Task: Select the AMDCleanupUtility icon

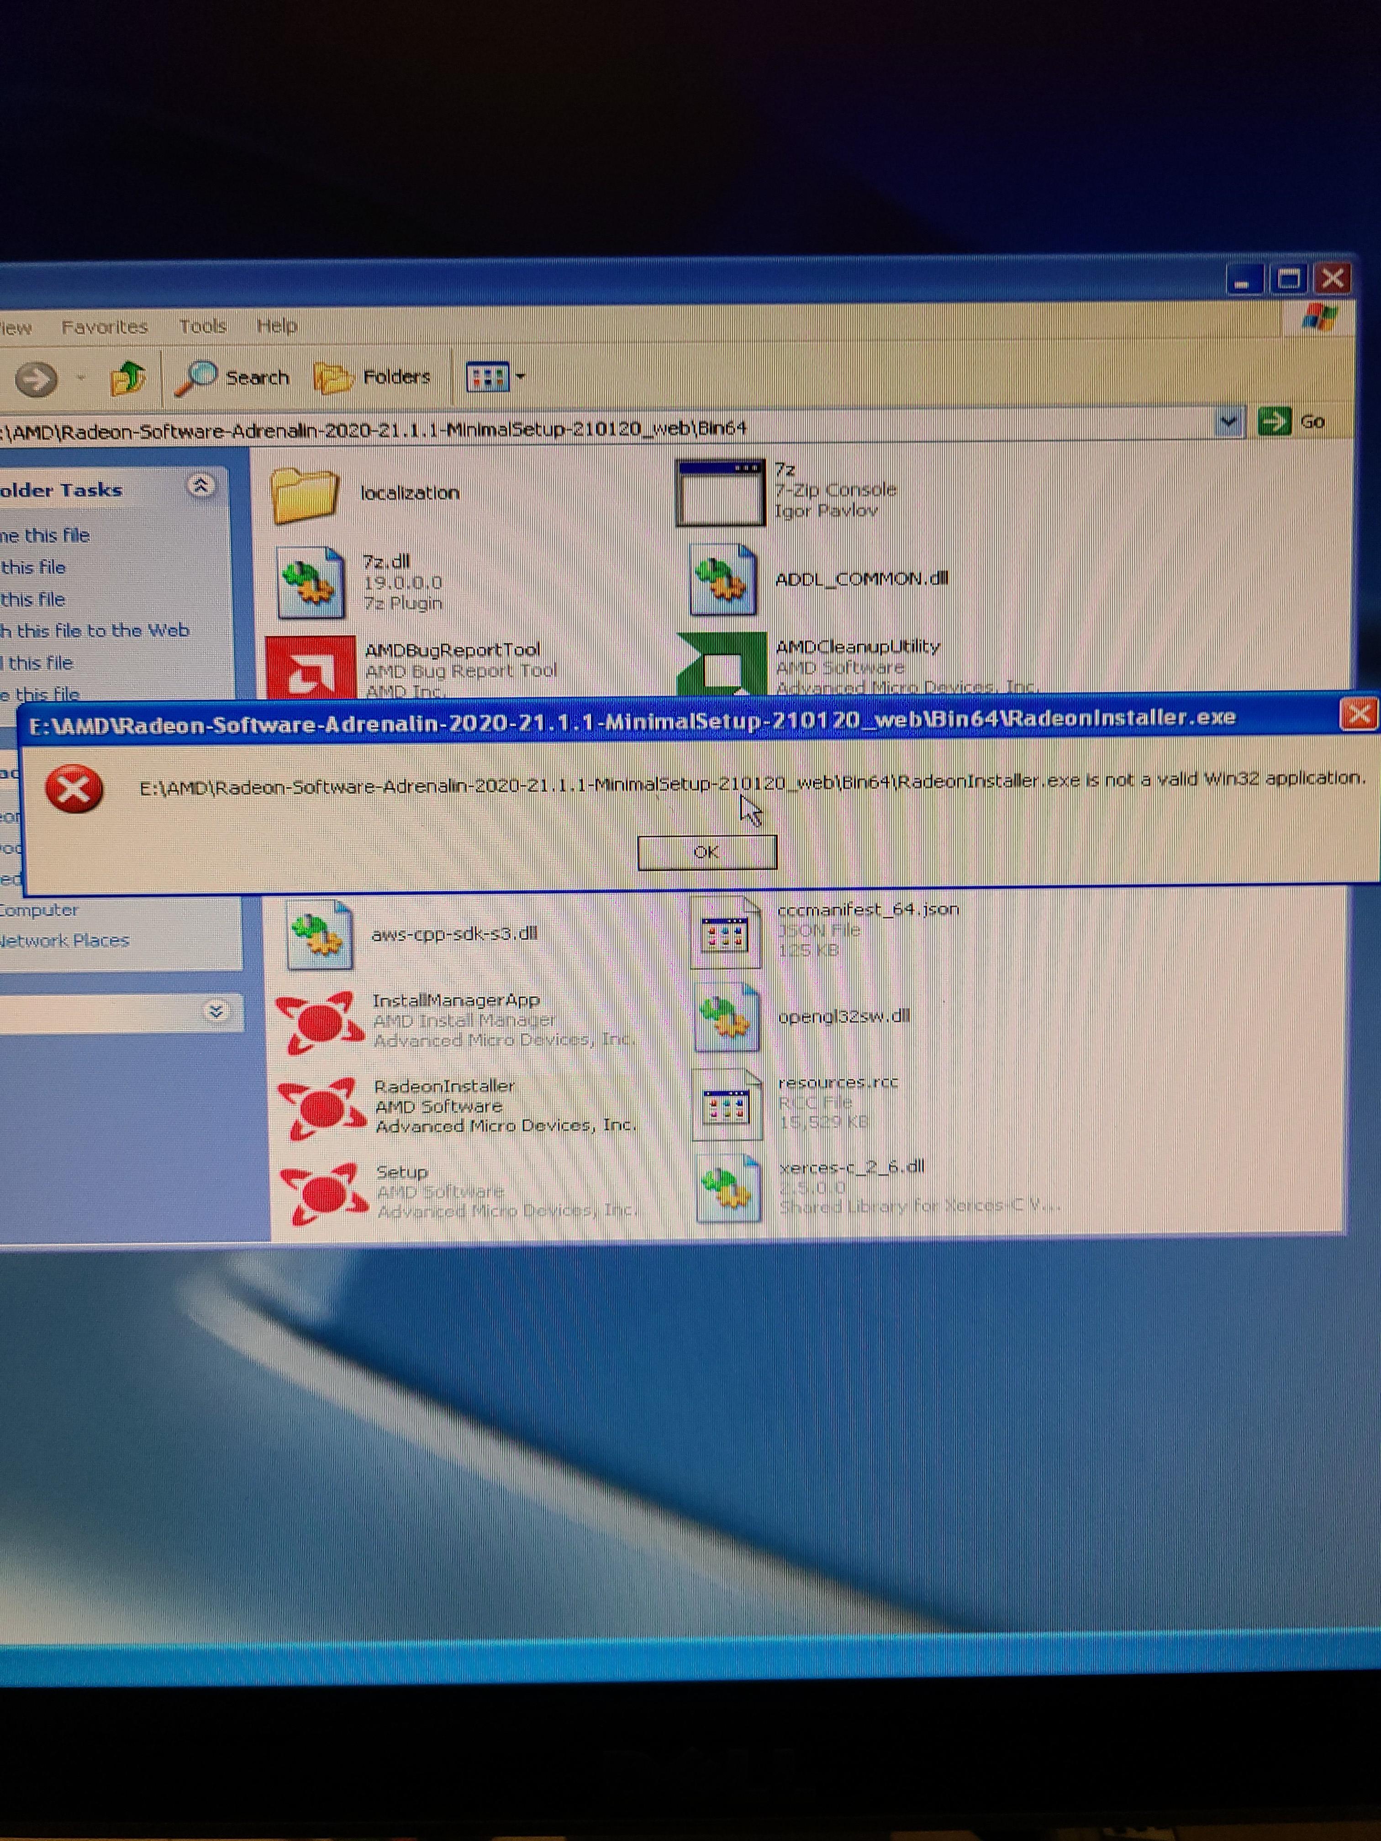Action: [x=722, y=663]
